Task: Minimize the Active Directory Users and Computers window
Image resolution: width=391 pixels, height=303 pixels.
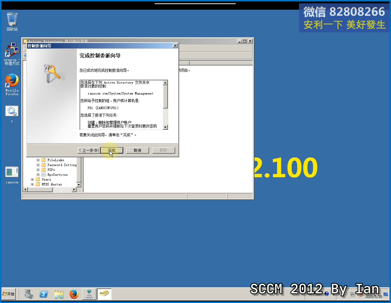Action: coord(240,41)
